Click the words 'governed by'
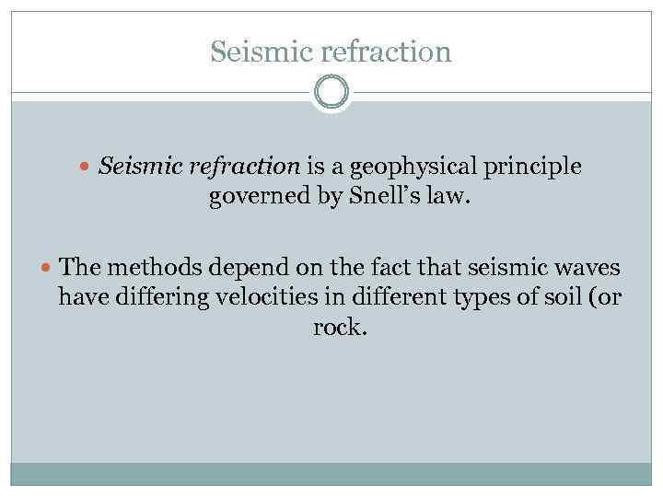Viewport: 663px width, 497px height. pos(261,197)
